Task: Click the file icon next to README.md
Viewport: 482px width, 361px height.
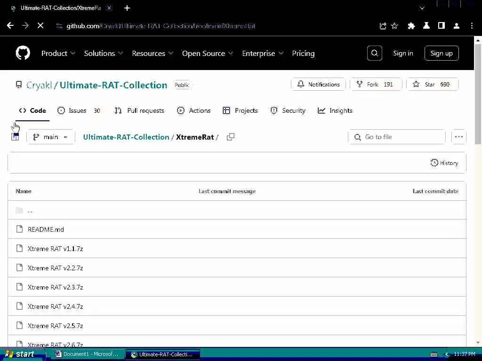Action: click(x=19, y=229)
